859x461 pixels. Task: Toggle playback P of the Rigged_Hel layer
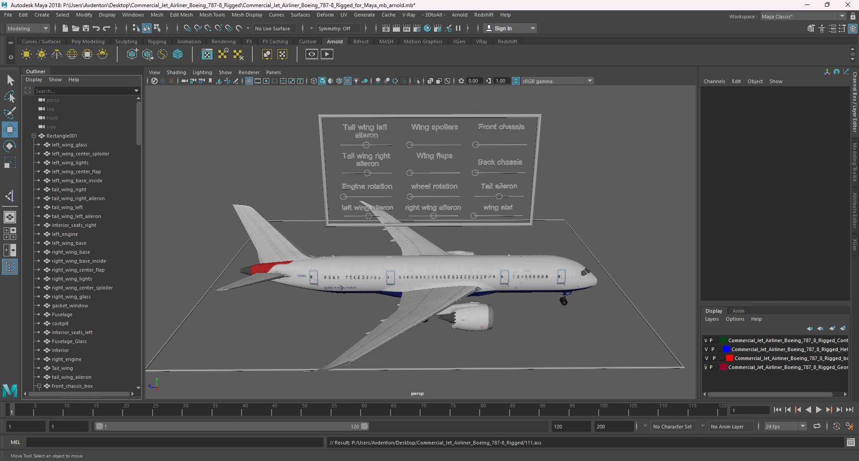(713, 349)
